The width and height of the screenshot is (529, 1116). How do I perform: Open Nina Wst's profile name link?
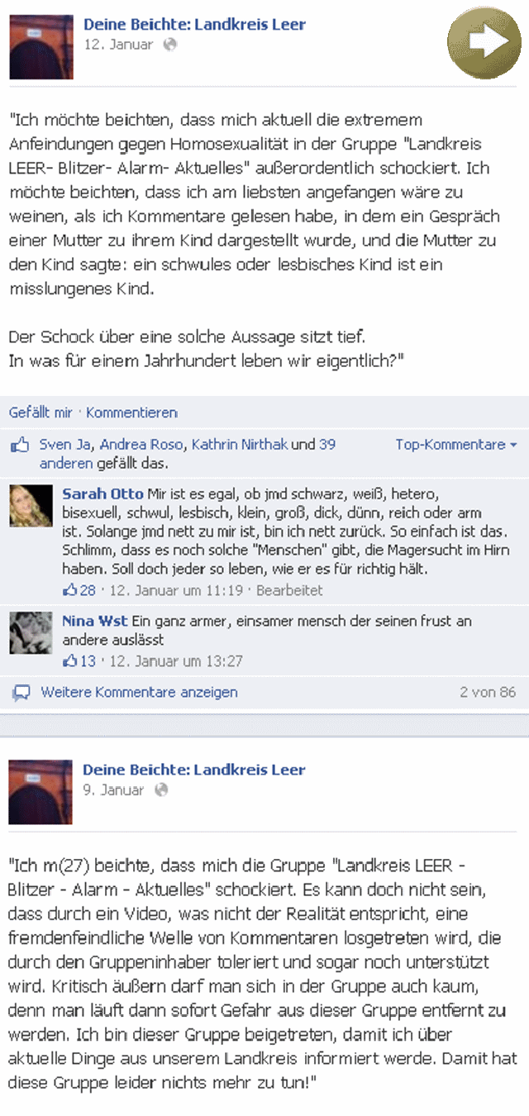coord(93,621)
